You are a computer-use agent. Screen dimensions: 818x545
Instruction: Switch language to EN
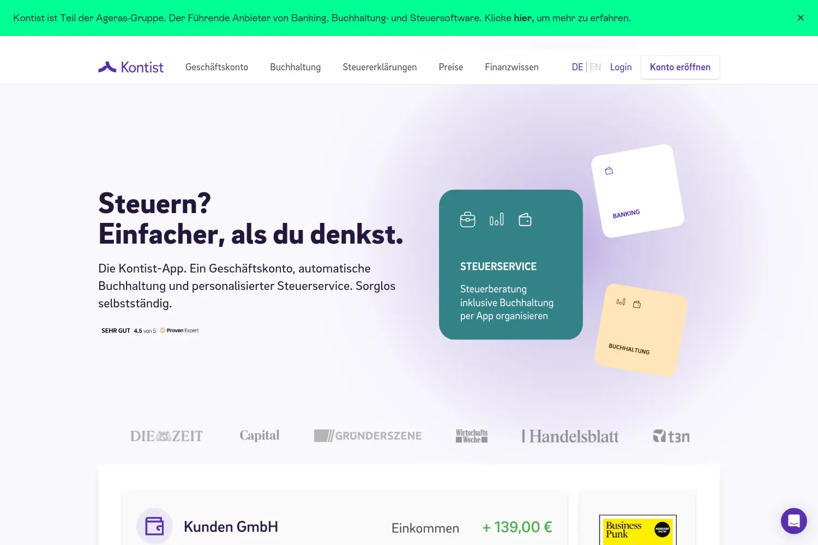point(596,67)
